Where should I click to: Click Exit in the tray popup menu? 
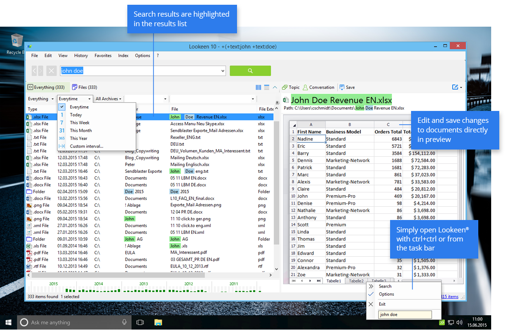click(x=382, y=304)
